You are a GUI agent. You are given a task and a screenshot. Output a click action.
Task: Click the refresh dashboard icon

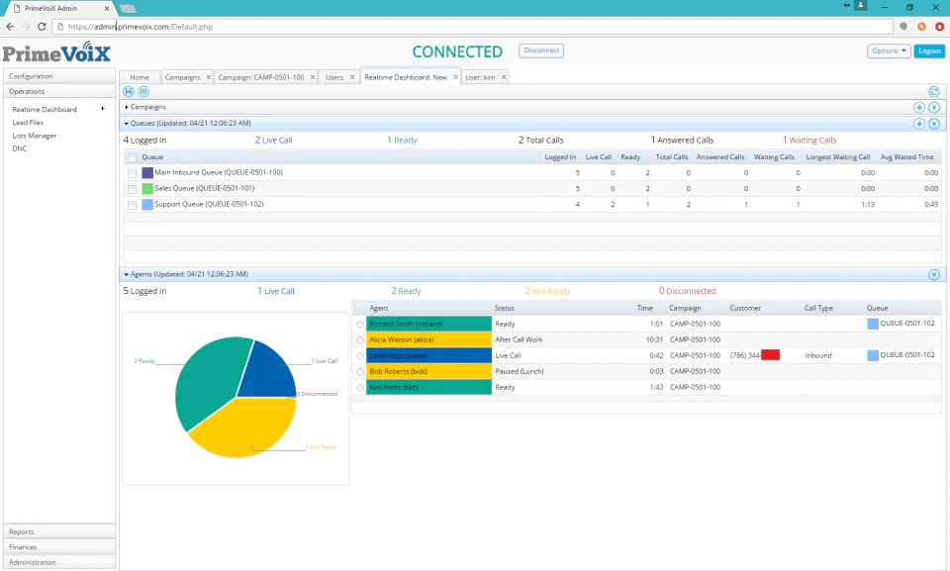click(933, 91)
